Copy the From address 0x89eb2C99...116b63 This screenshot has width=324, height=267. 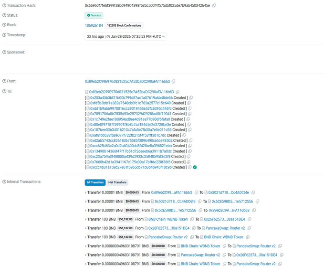174,81
